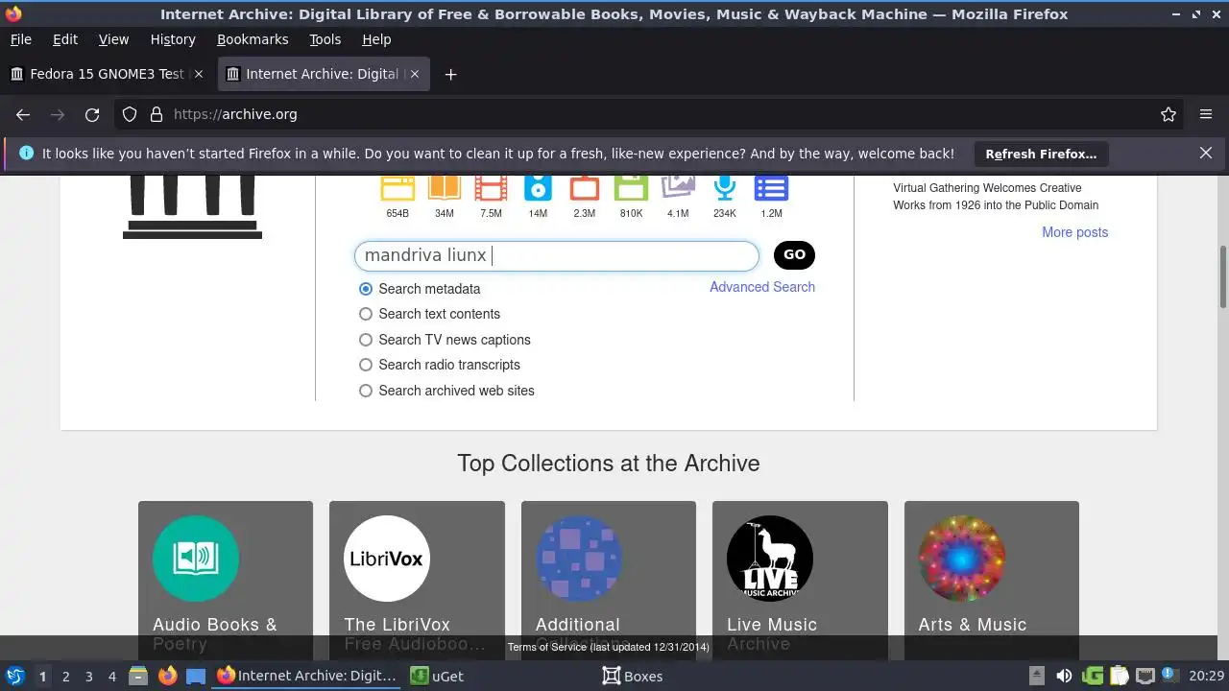Open the tracking protection shield icon
Screen dimensions: 1229x691
tap(130, 114)
